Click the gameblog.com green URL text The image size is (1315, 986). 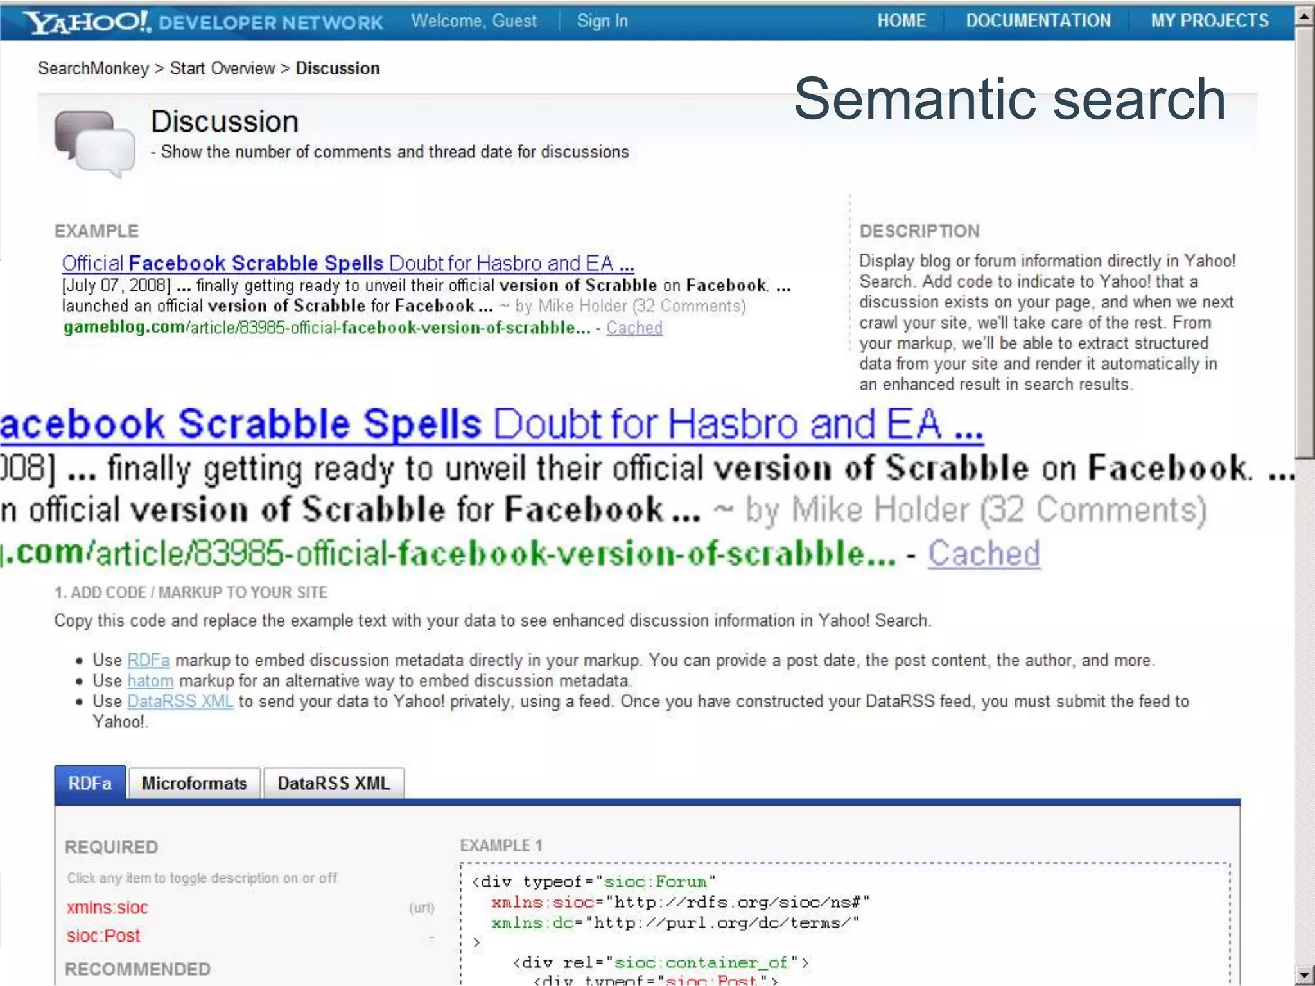pos(326,328)
